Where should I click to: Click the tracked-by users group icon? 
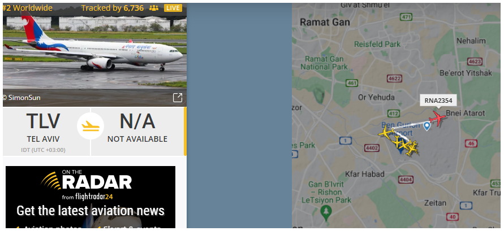(154, 8)
